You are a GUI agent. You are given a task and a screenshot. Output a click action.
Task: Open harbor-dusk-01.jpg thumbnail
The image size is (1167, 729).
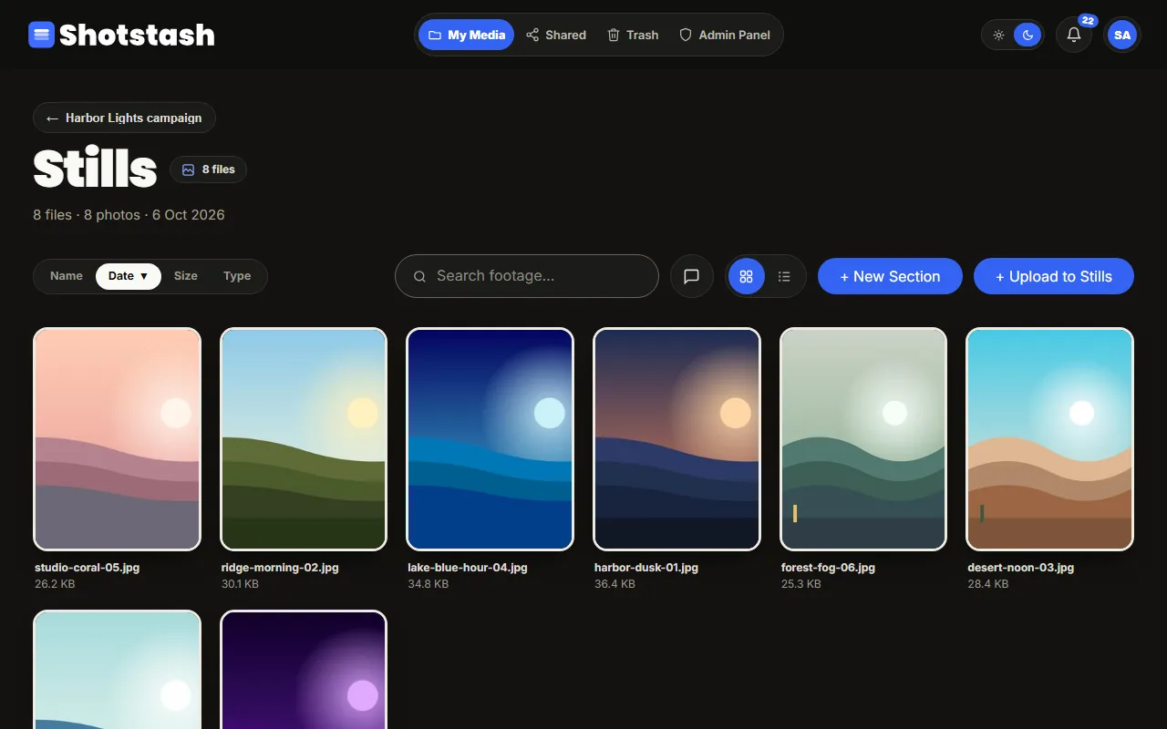[676, 439]
